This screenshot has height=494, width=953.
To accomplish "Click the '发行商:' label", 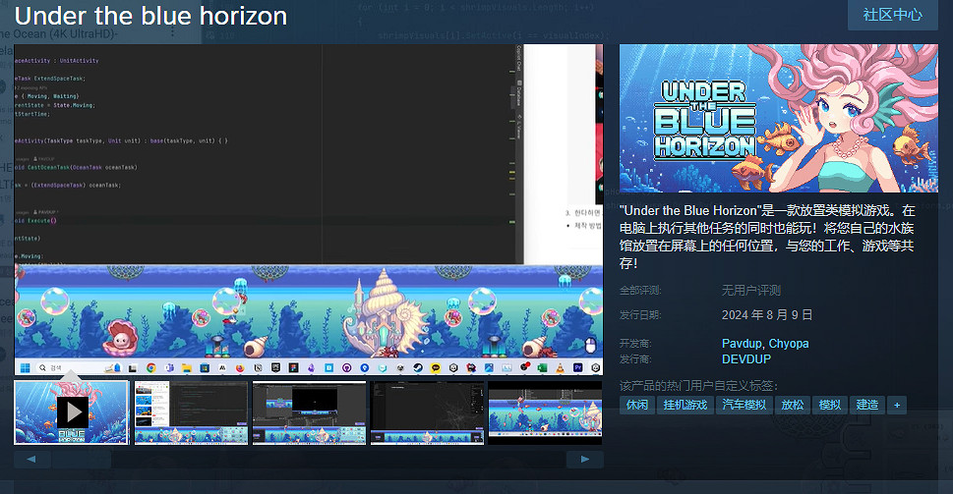I will coord(635,359).
